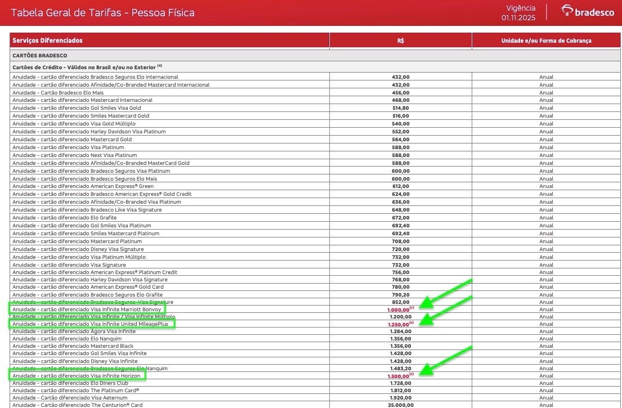Viewport: 622px width, 408px height.
Task: Select the Visa Infinite United MileagePlus row
Action: 92,324
